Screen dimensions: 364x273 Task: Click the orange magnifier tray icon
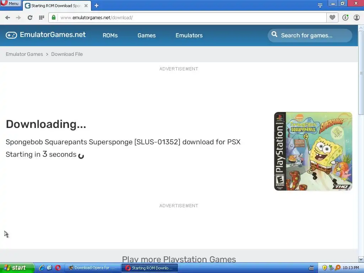pos(338,268)
